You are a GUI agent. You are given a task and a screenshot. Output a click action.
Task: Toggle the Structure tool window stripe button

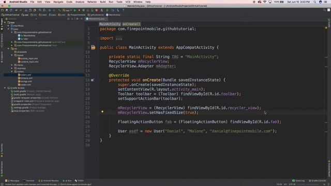pyautogui.click(x=2, y=40)
